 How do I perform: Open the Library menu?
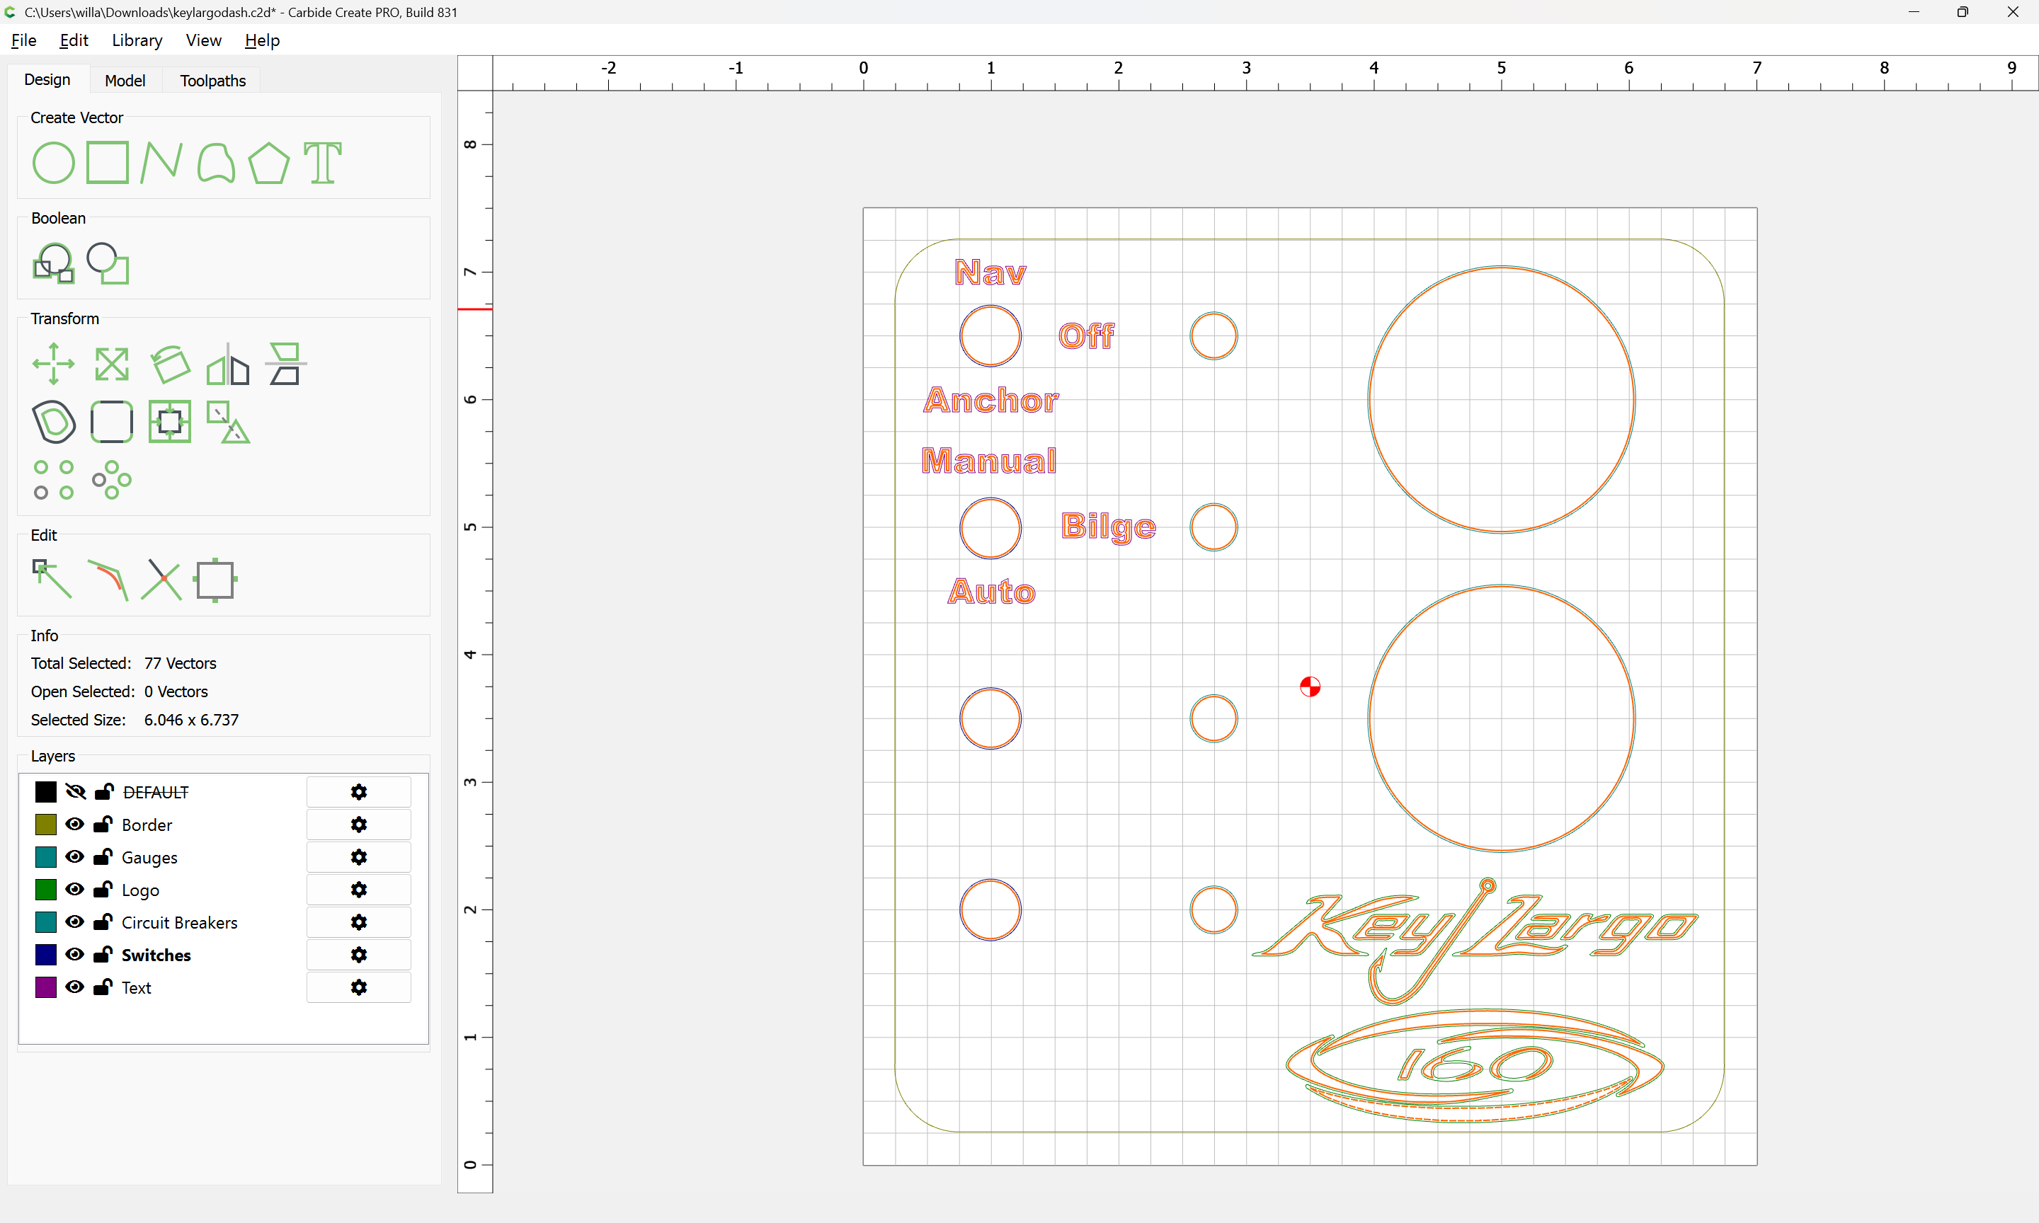tap(137, 40)
